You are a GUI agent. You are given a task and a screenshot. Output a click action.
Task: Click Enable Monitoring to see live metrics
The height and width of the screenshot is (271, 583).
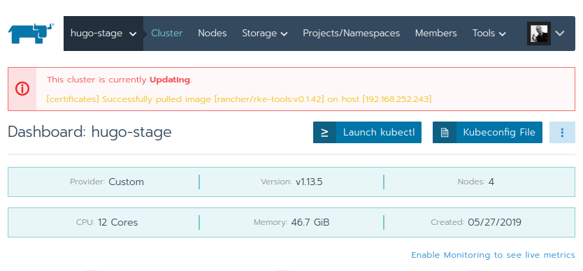493,255
